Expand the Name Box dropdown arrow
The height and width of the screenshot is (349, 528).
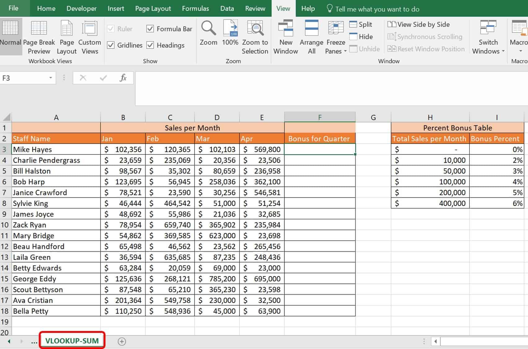click(51, 78)
